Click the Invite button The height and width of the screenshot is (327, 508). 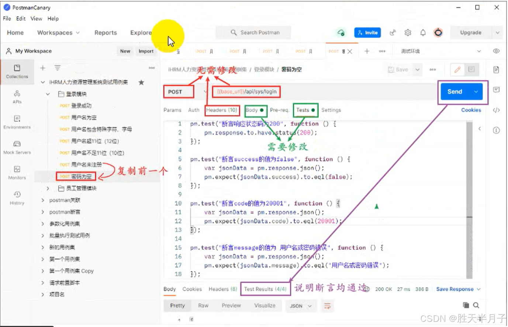click(368, 33)
